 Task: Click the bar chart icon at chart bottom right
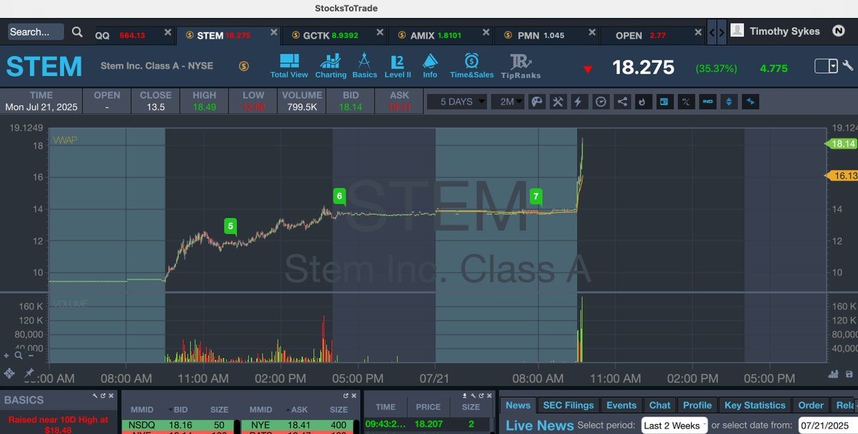pos(834,375)
